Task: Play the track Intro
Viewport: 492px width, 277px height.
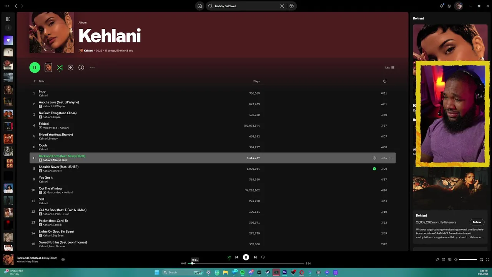Action: (x=213, y=93)
